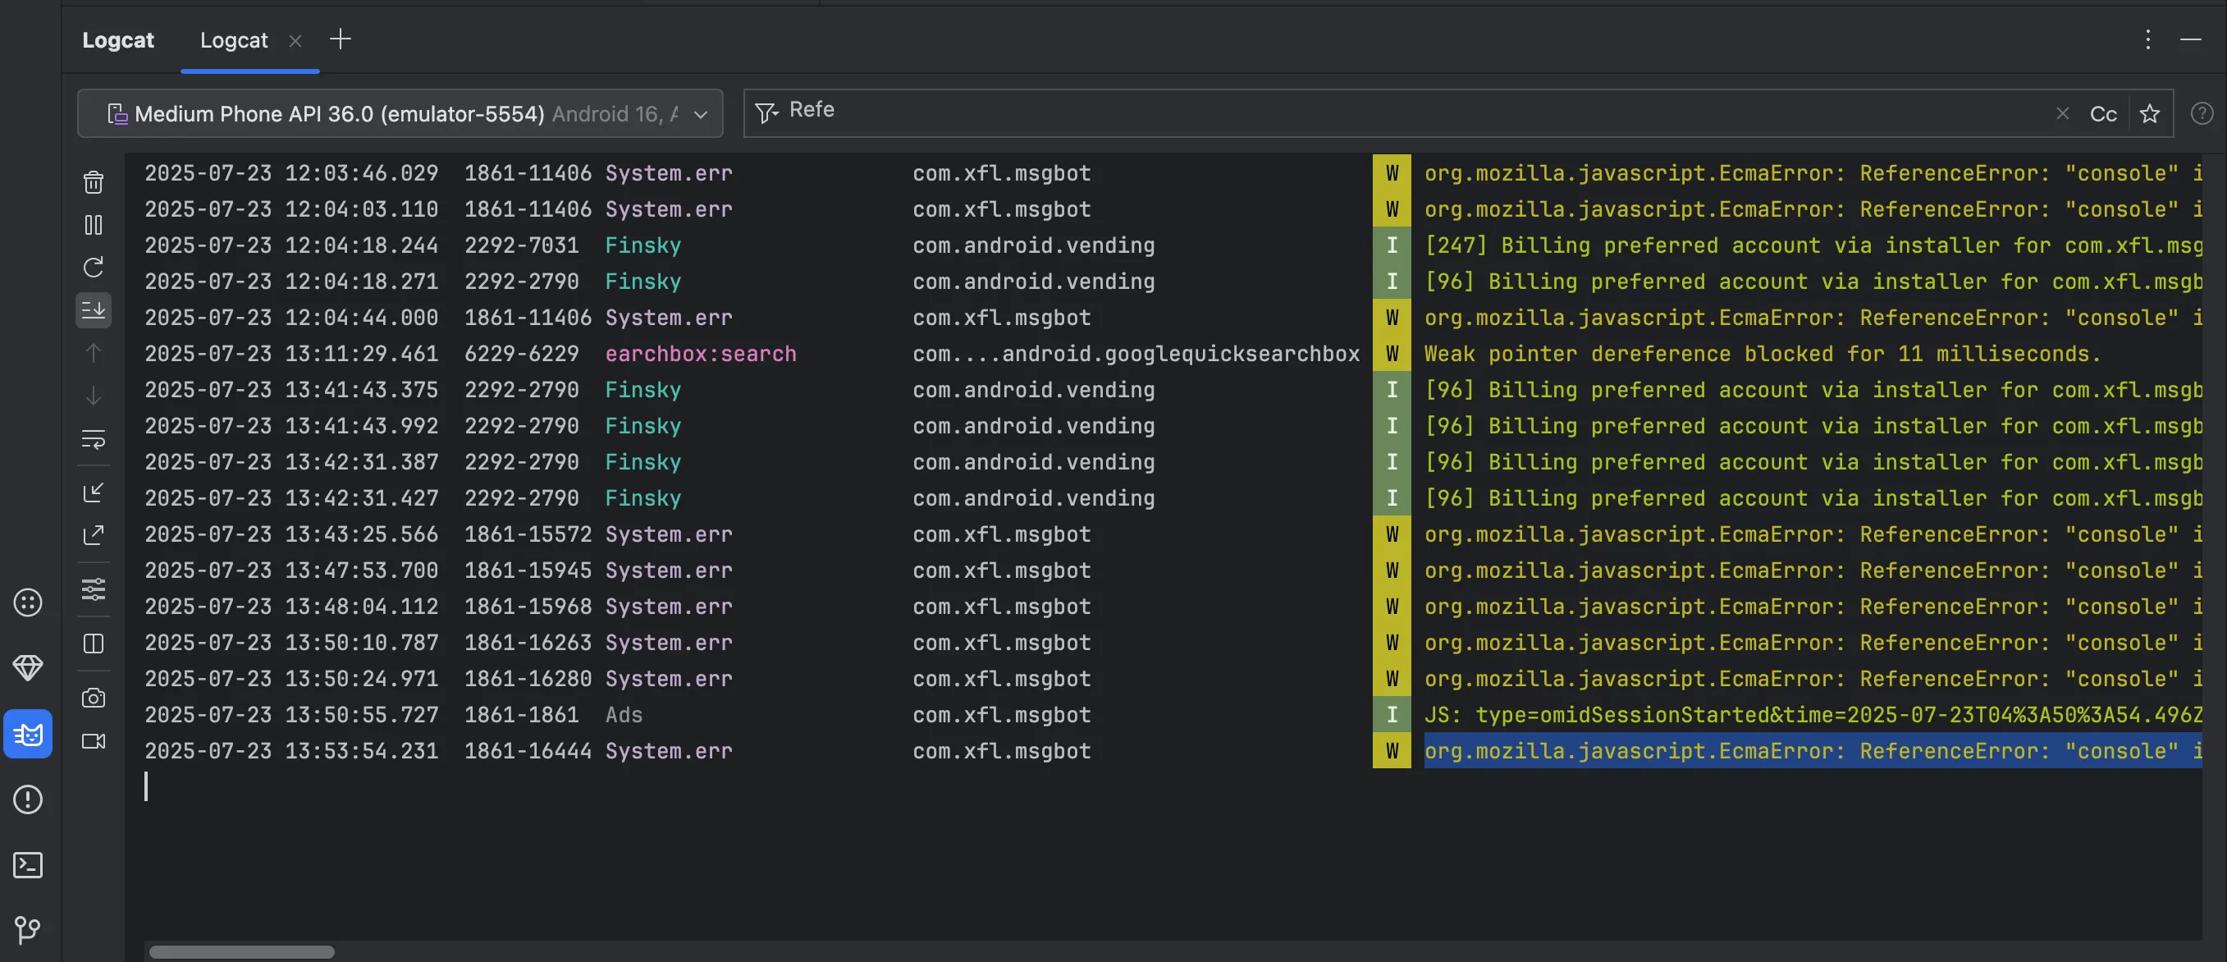Click the import logs icon
Screen dimensions: 2227x962
click(94, 492)
